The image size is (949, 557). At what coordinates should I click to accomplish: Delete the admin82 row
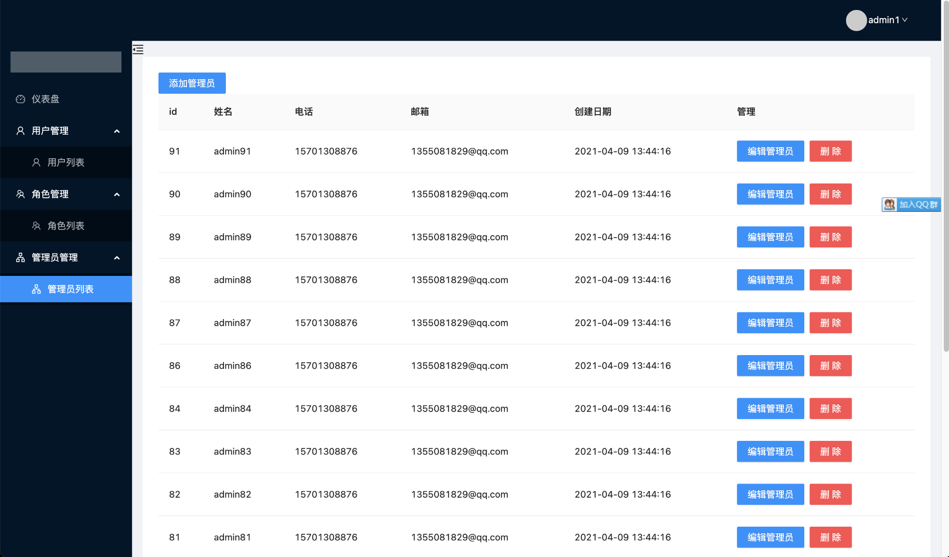click(x=830, y=494)
